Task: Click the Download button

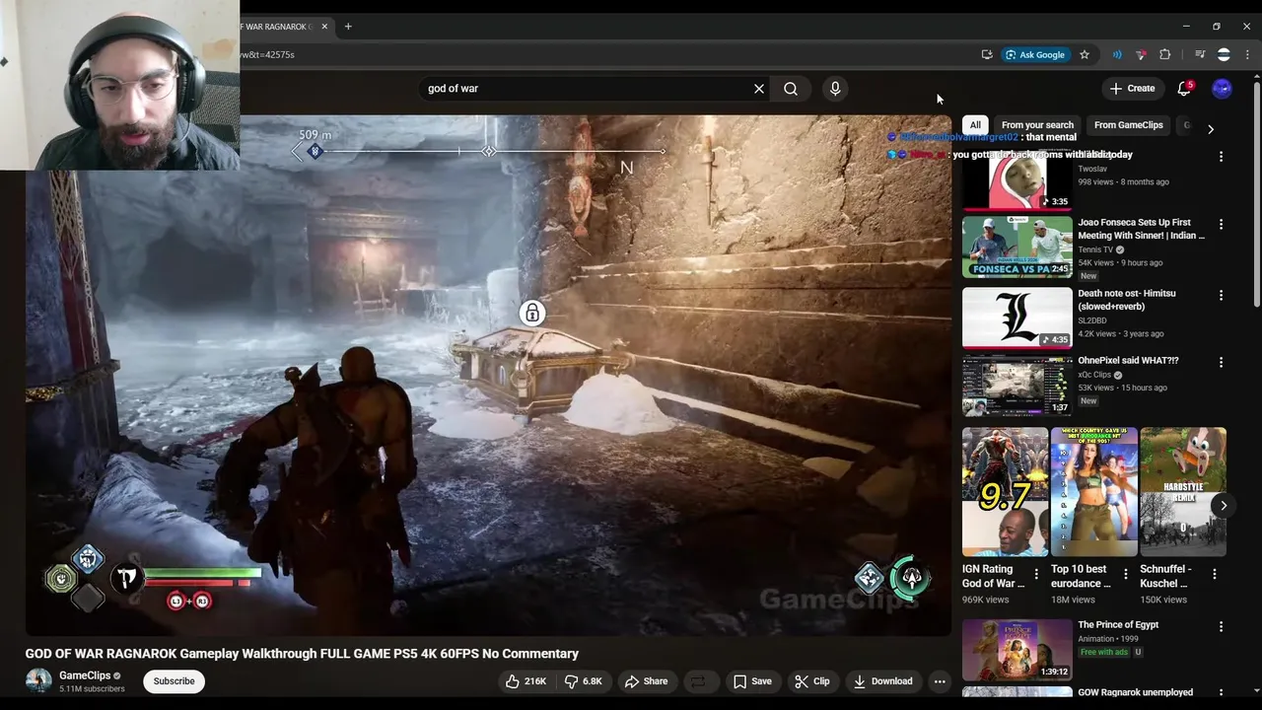Action: coord(883,681)
